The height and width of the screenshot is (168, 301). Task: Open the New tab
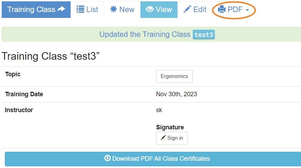click(x=122, y=10)
